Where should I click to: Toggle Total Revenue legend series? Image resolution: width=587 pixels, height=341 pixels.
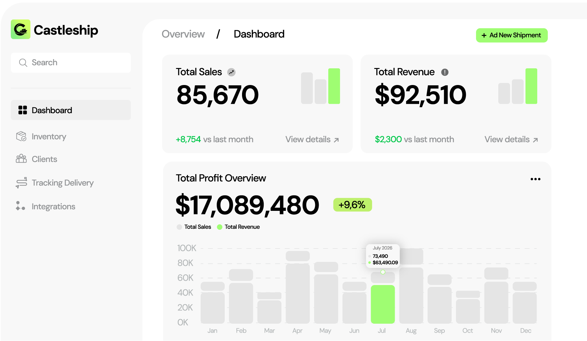tap(238, 227)
